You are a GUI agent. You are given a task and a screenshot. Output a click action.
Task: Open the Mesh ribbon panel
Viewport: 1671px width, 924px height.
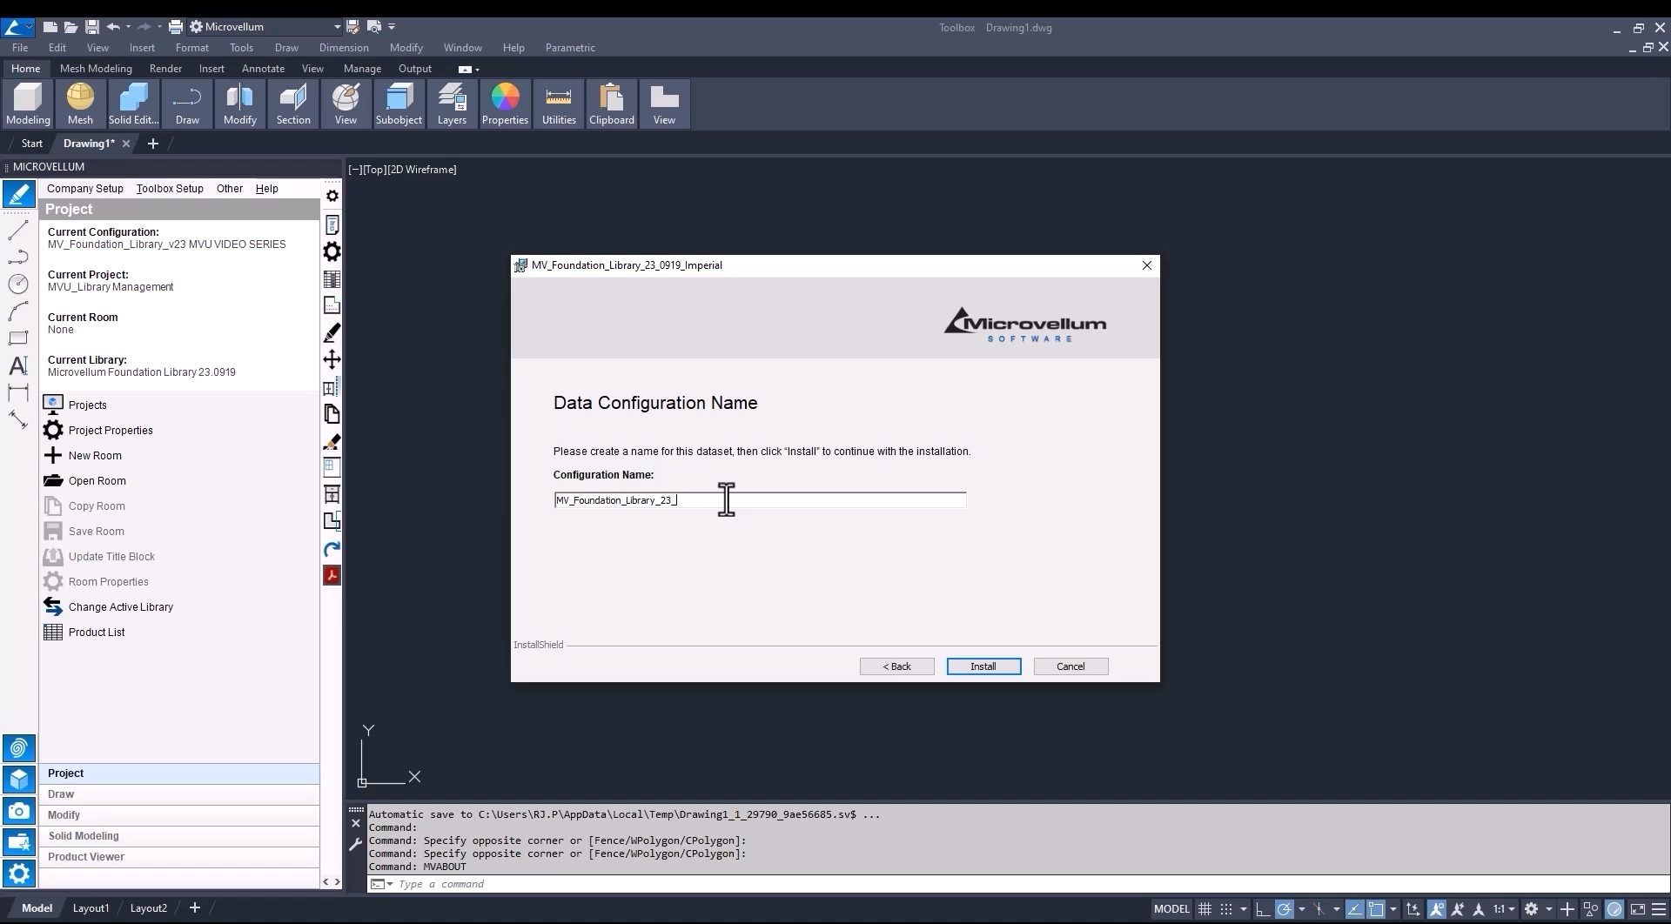80,104
